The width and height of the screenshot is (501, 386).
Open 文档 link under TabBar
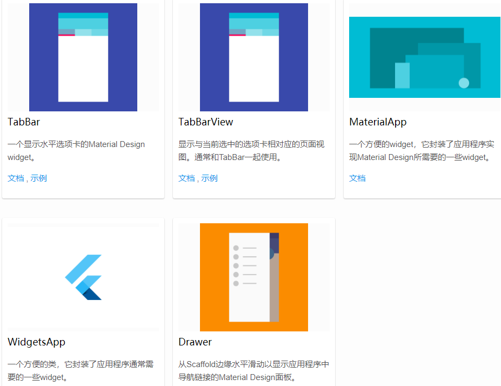point(16,178)
